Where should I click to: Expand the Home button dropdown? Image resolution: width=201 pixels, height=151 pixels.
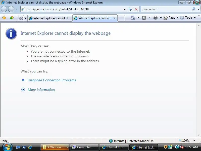[138, 18]
